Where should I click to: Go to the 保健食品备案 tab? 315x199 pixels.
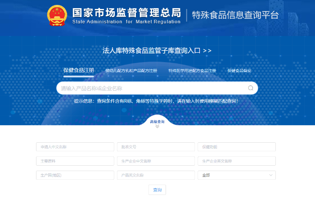[x=239, y=71]
